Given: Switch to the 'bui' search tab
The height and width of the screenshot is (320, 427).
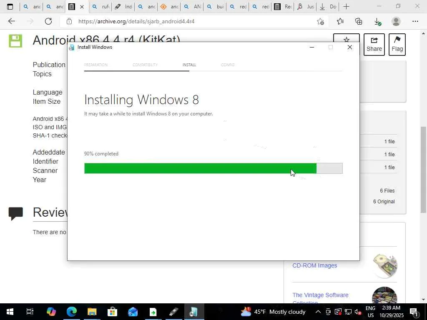Looking at the screenshot, I should point(215,7).
